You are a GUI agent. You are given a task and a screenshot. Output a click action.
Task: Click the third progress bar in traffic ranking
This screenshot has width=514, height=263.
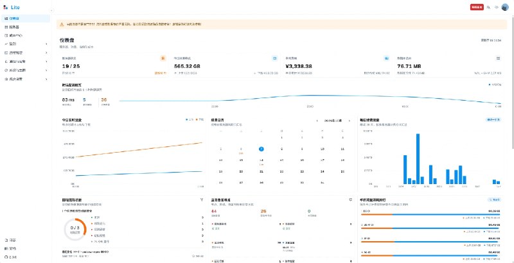(430, 242)
